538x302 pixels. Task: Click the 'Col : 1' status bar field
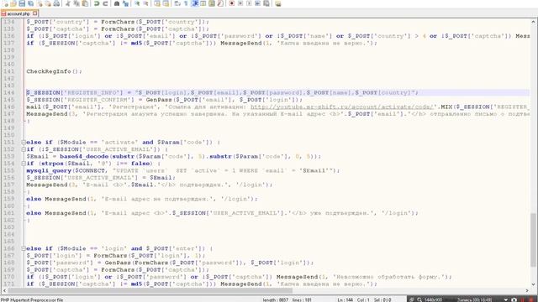click(x=363, y=299)
